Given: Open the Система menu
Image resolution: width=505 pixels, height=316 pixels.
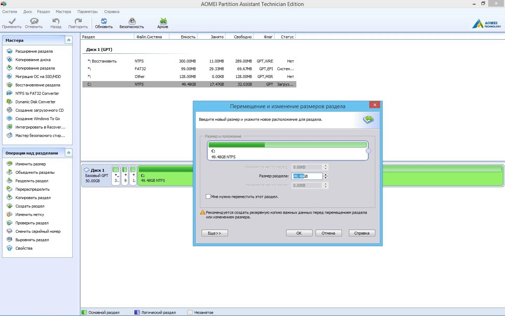Looking at the screenshot, I should pos(9,12).
